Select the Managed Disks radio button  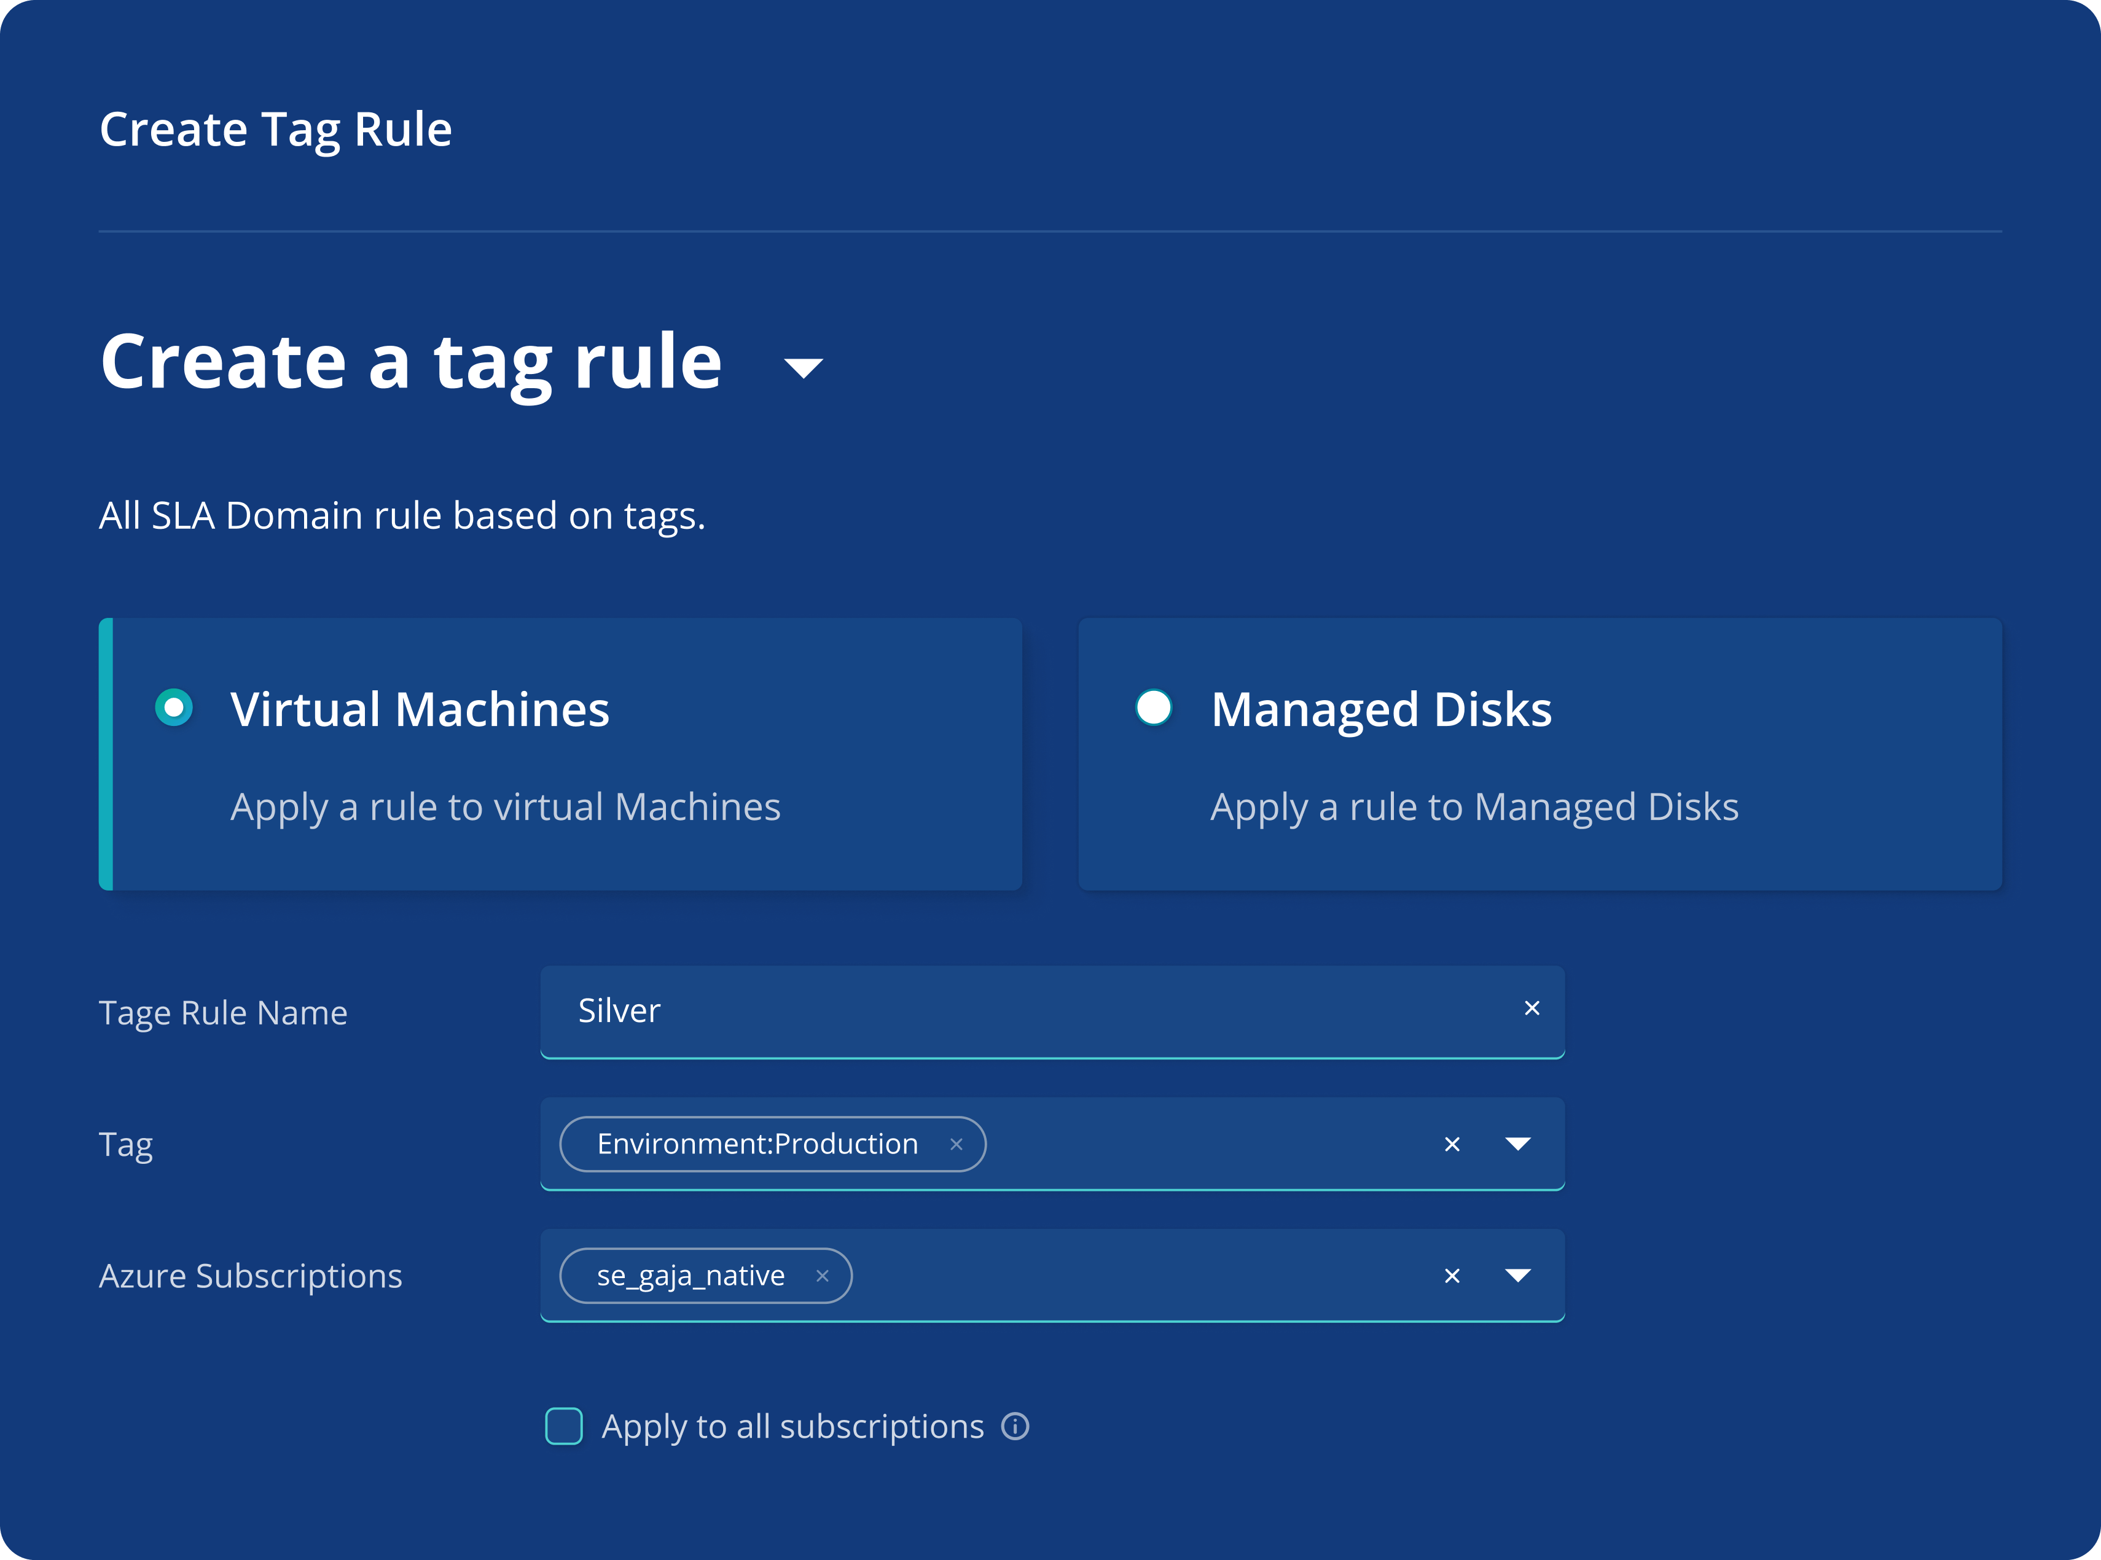[x=1153, y=708]
